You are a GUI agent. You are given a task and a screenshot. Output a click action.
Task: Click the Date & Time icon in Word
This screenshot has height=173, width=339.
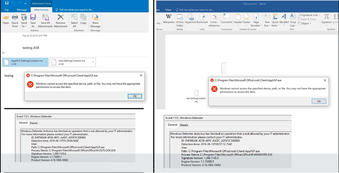pyautogui.click(x=299, y=19)
